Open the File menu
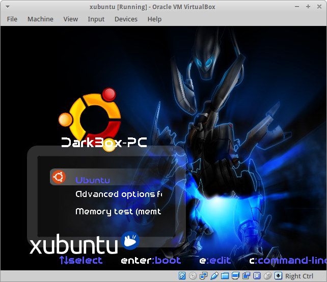 (x=12, y=19)
